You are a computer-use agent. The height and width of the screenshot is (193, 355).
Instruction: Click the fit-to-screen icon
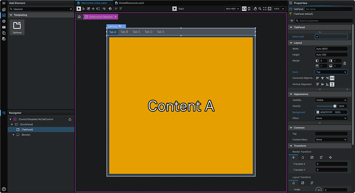(x=265, y=9)
